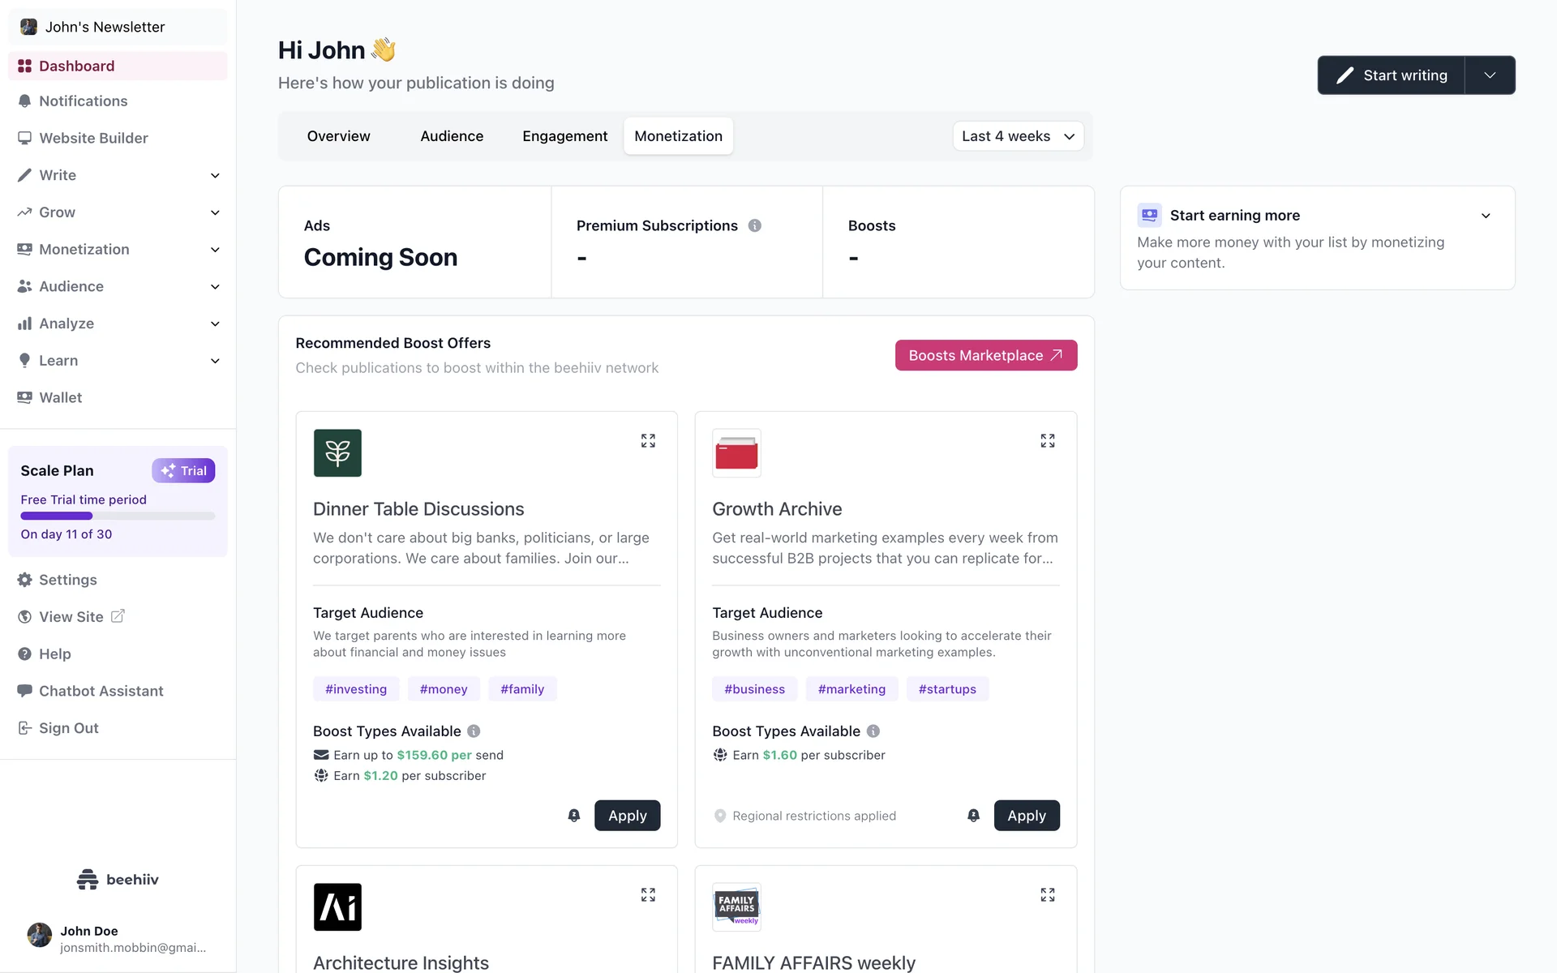Image resolution: width=1557 pixels, height=973 pixels.
Task: Switch to the Audience tab
Action: (x=452, y=136)
